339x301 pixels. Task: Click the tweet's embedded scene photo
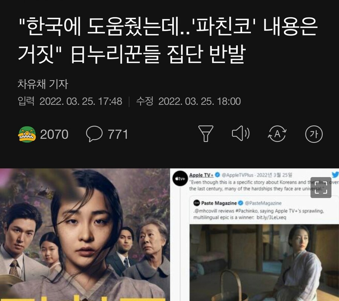[264, 263]
